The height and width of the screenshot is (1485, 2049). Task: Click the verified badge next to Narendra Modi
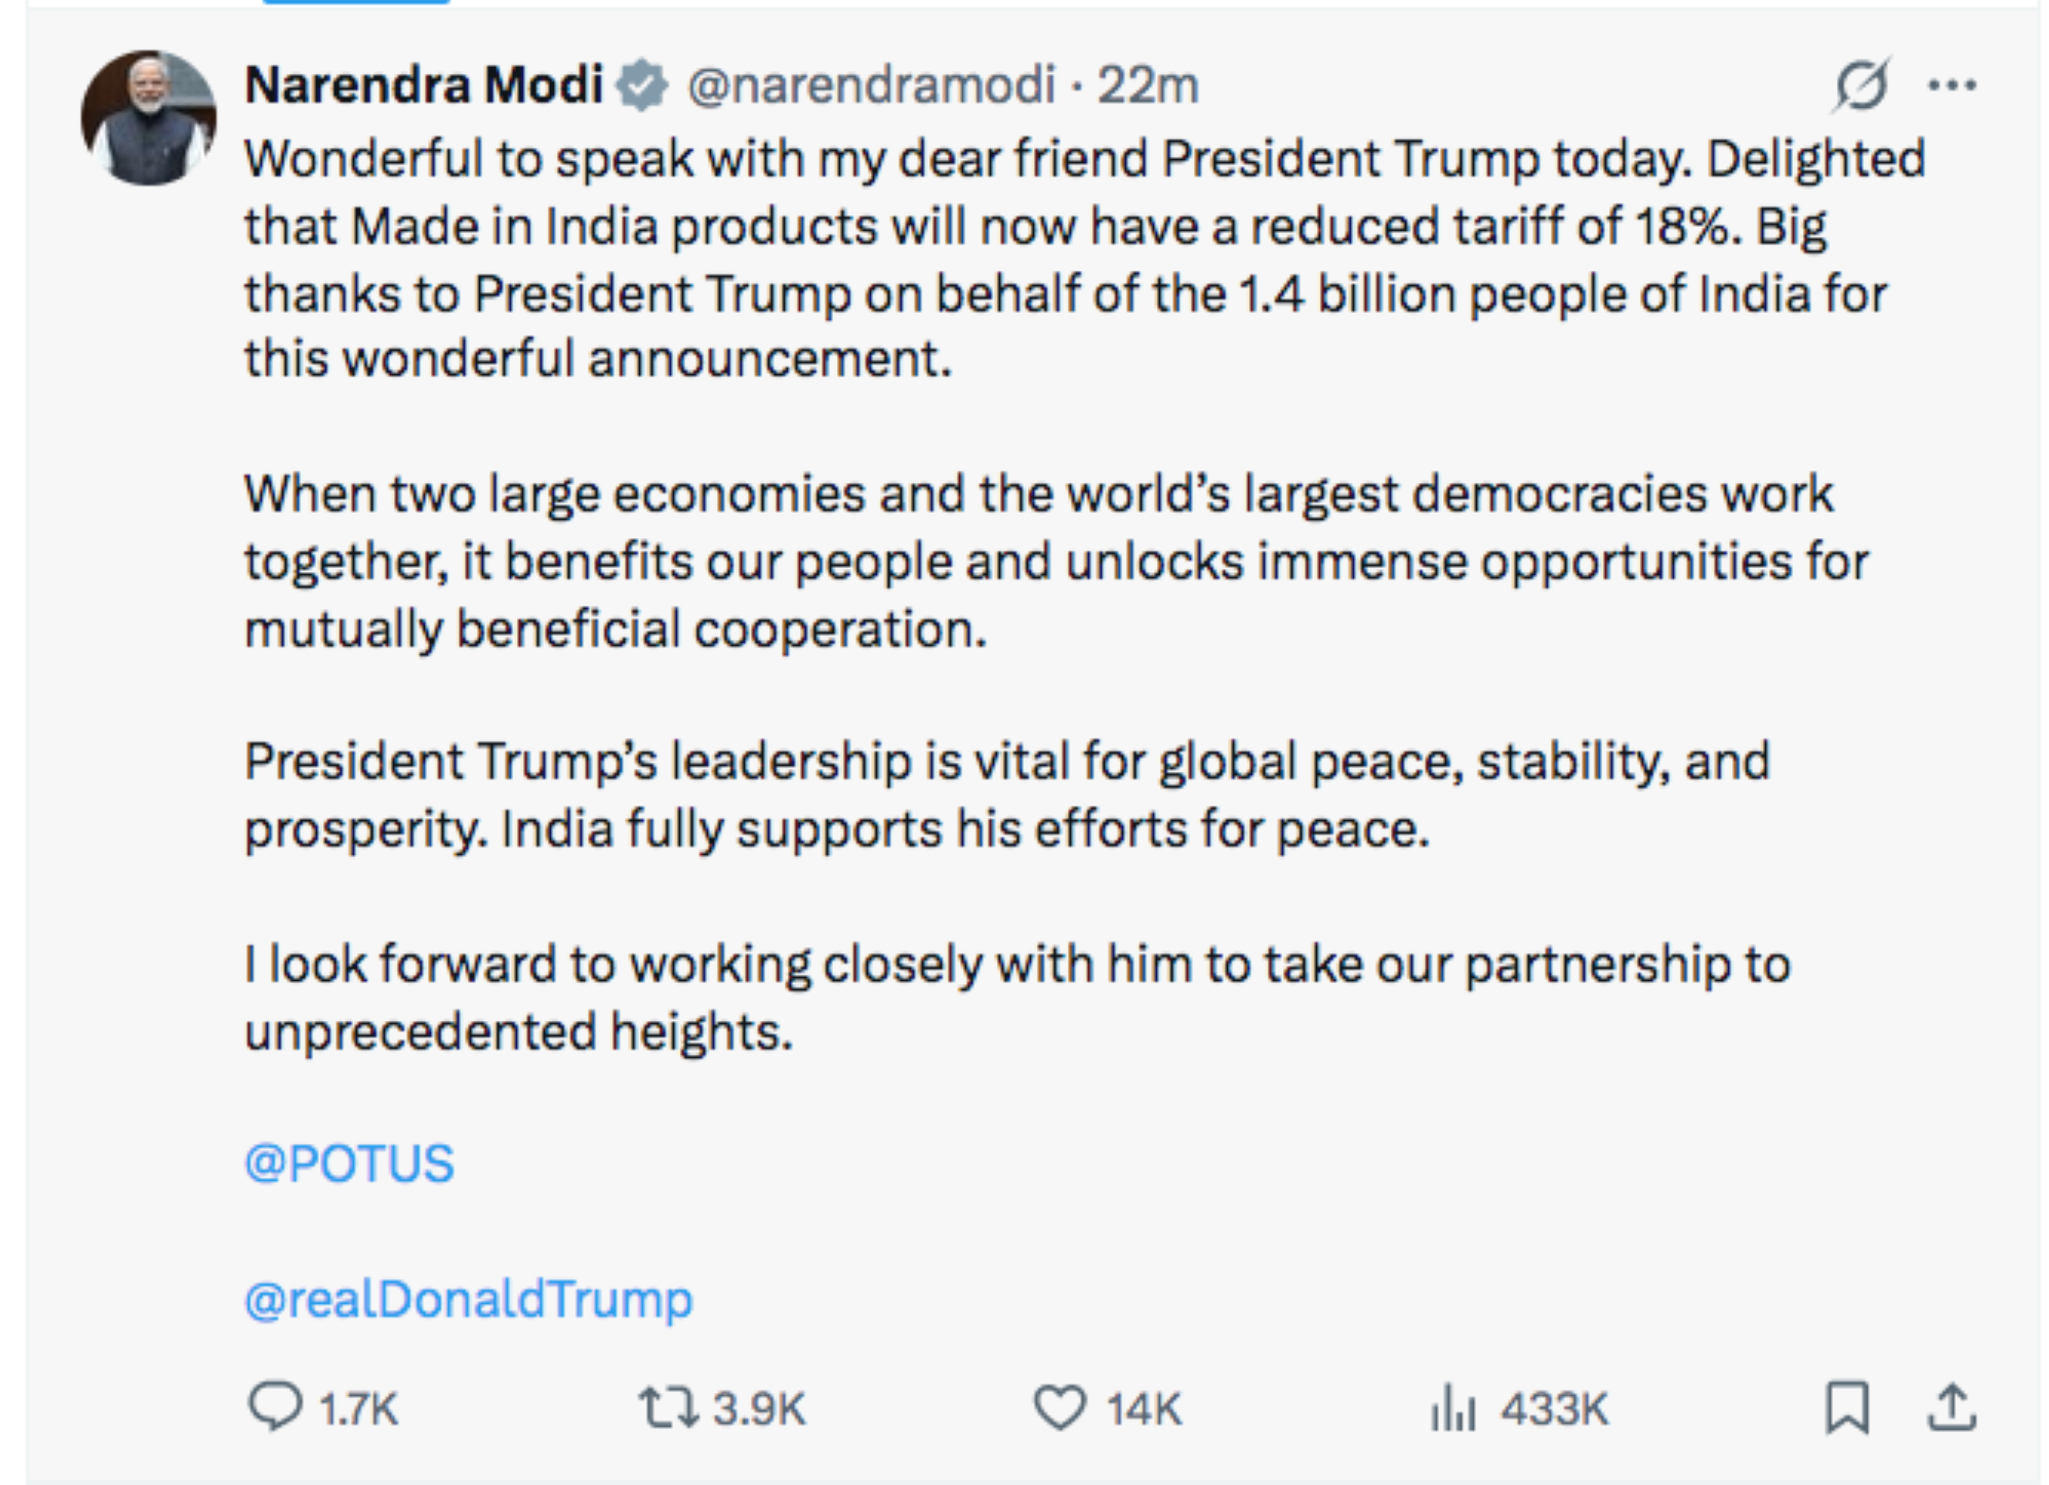[643, 83]
